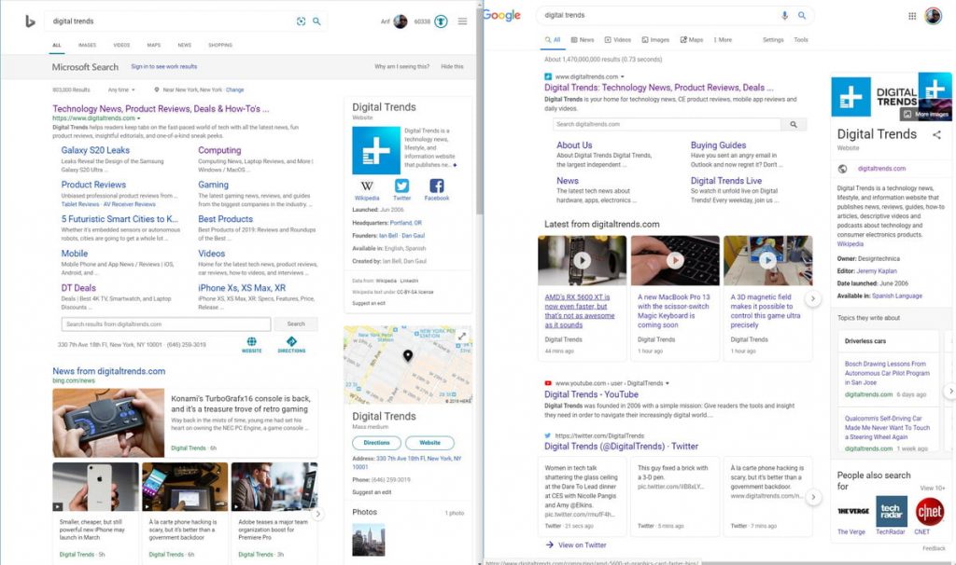Expand the Bing map to full view
The width and height of the screenshot is (956, 565).
[x=461, y=336]
